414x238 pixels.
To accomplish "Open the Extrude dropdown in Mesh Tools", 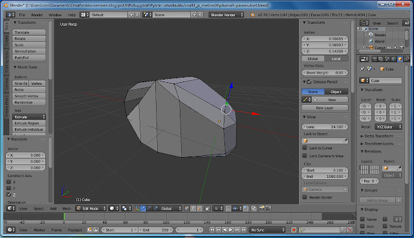I will pos(29,116).
